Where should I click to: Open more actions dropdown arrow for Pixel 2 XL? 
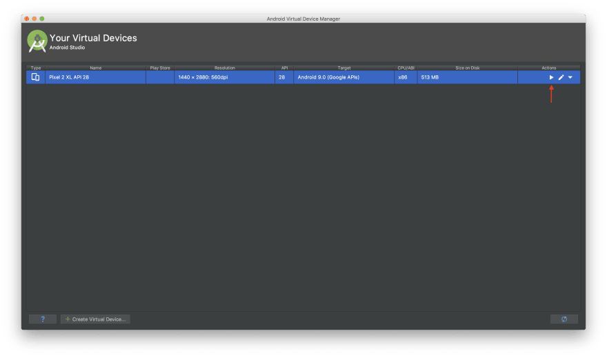pos(570,77)
